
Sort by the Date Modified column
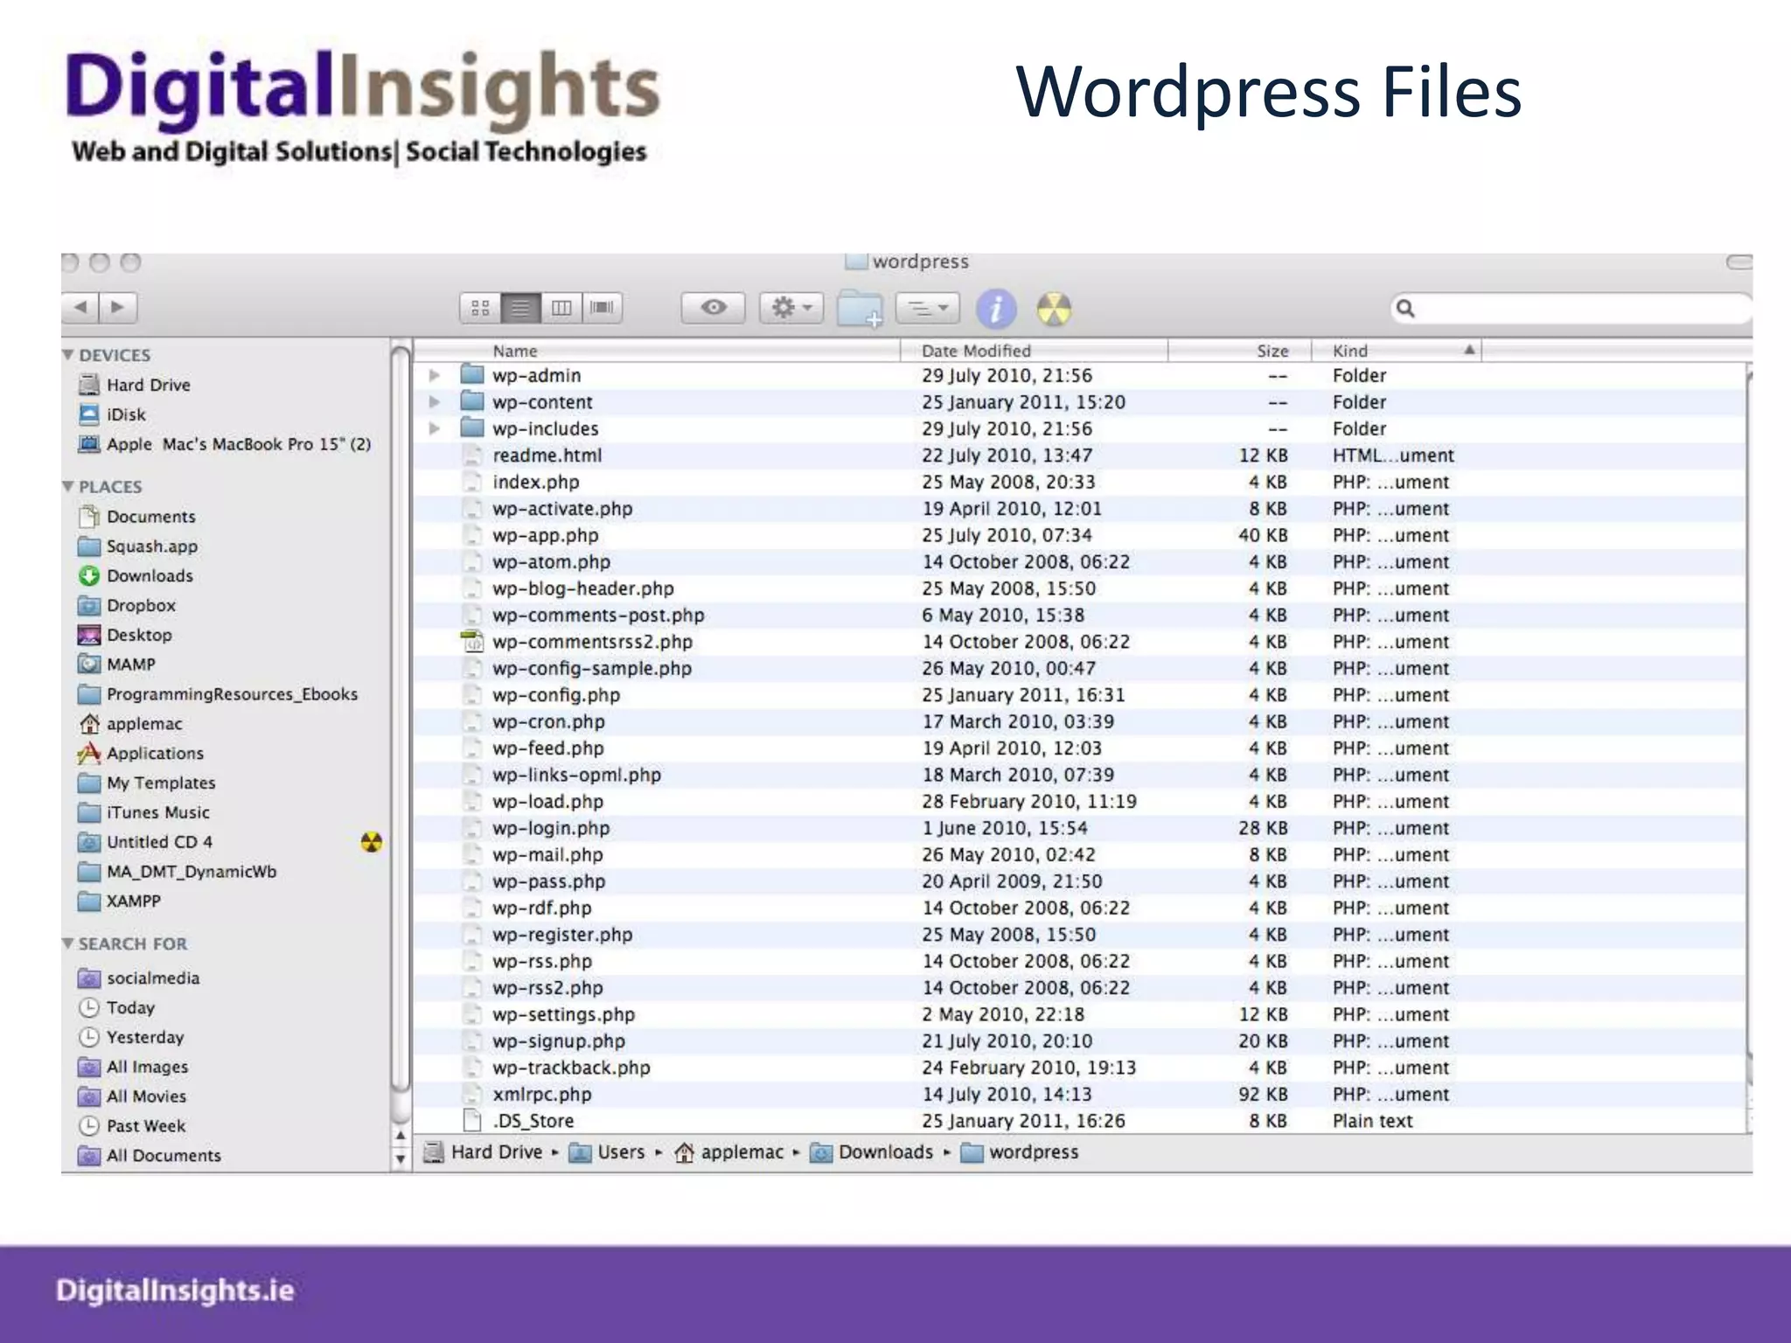pos(976,351)
